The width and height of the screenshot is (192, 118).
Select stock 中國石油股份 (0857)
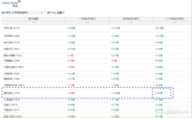(x=14, y=67)
